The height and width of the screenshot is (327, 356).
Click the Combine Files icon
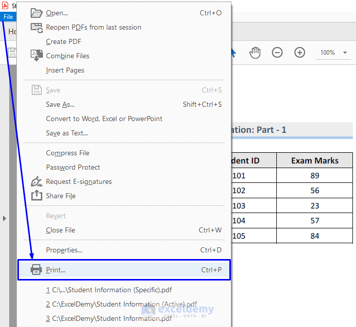[x=37, y=55]
